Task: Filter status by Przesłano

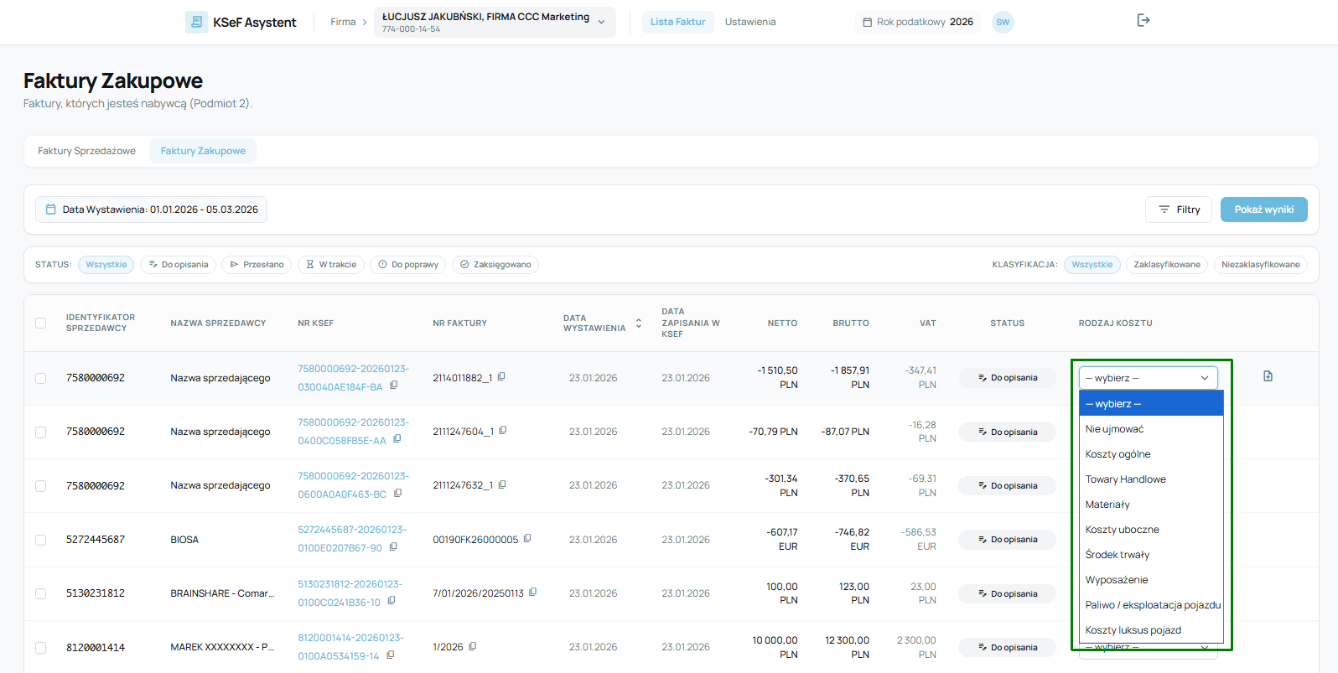Action: pyautogui.click(x=257, y=265)
